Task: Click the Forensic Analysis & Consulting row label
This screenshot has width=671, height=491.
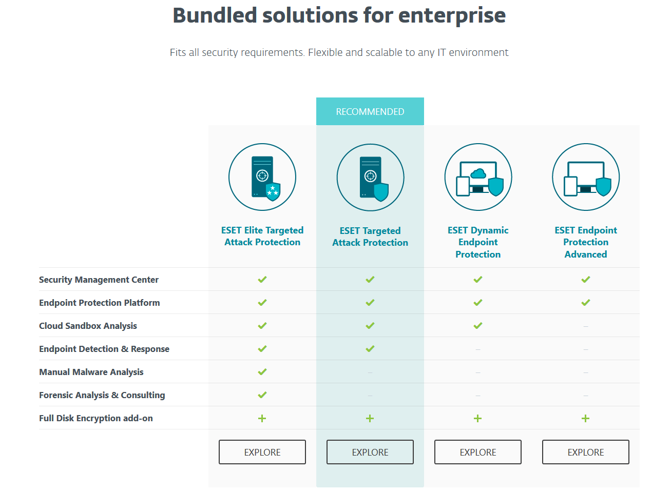Action: [102, 395]
